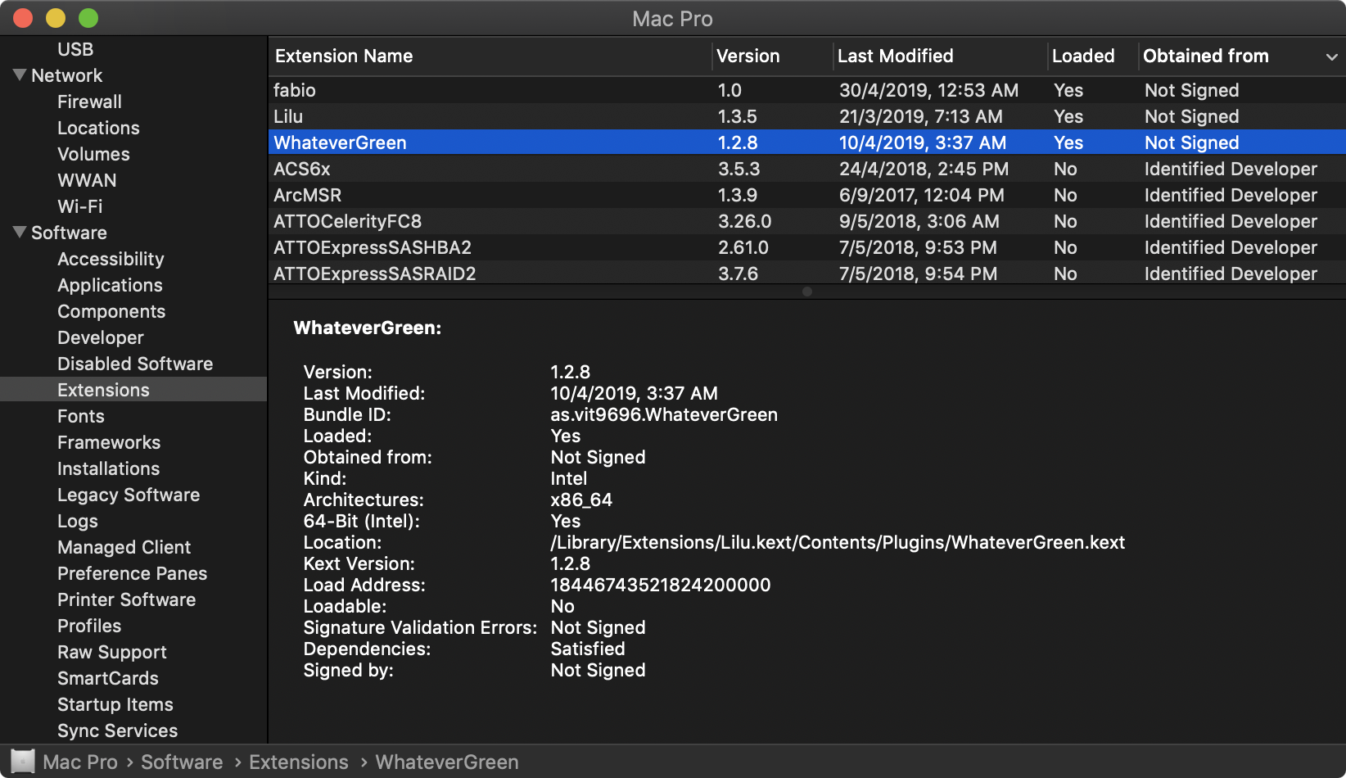Click Software in the path bar
The height and width of the screenshot is (778, 1346).
pyautogui.click(x=182, y=762)
